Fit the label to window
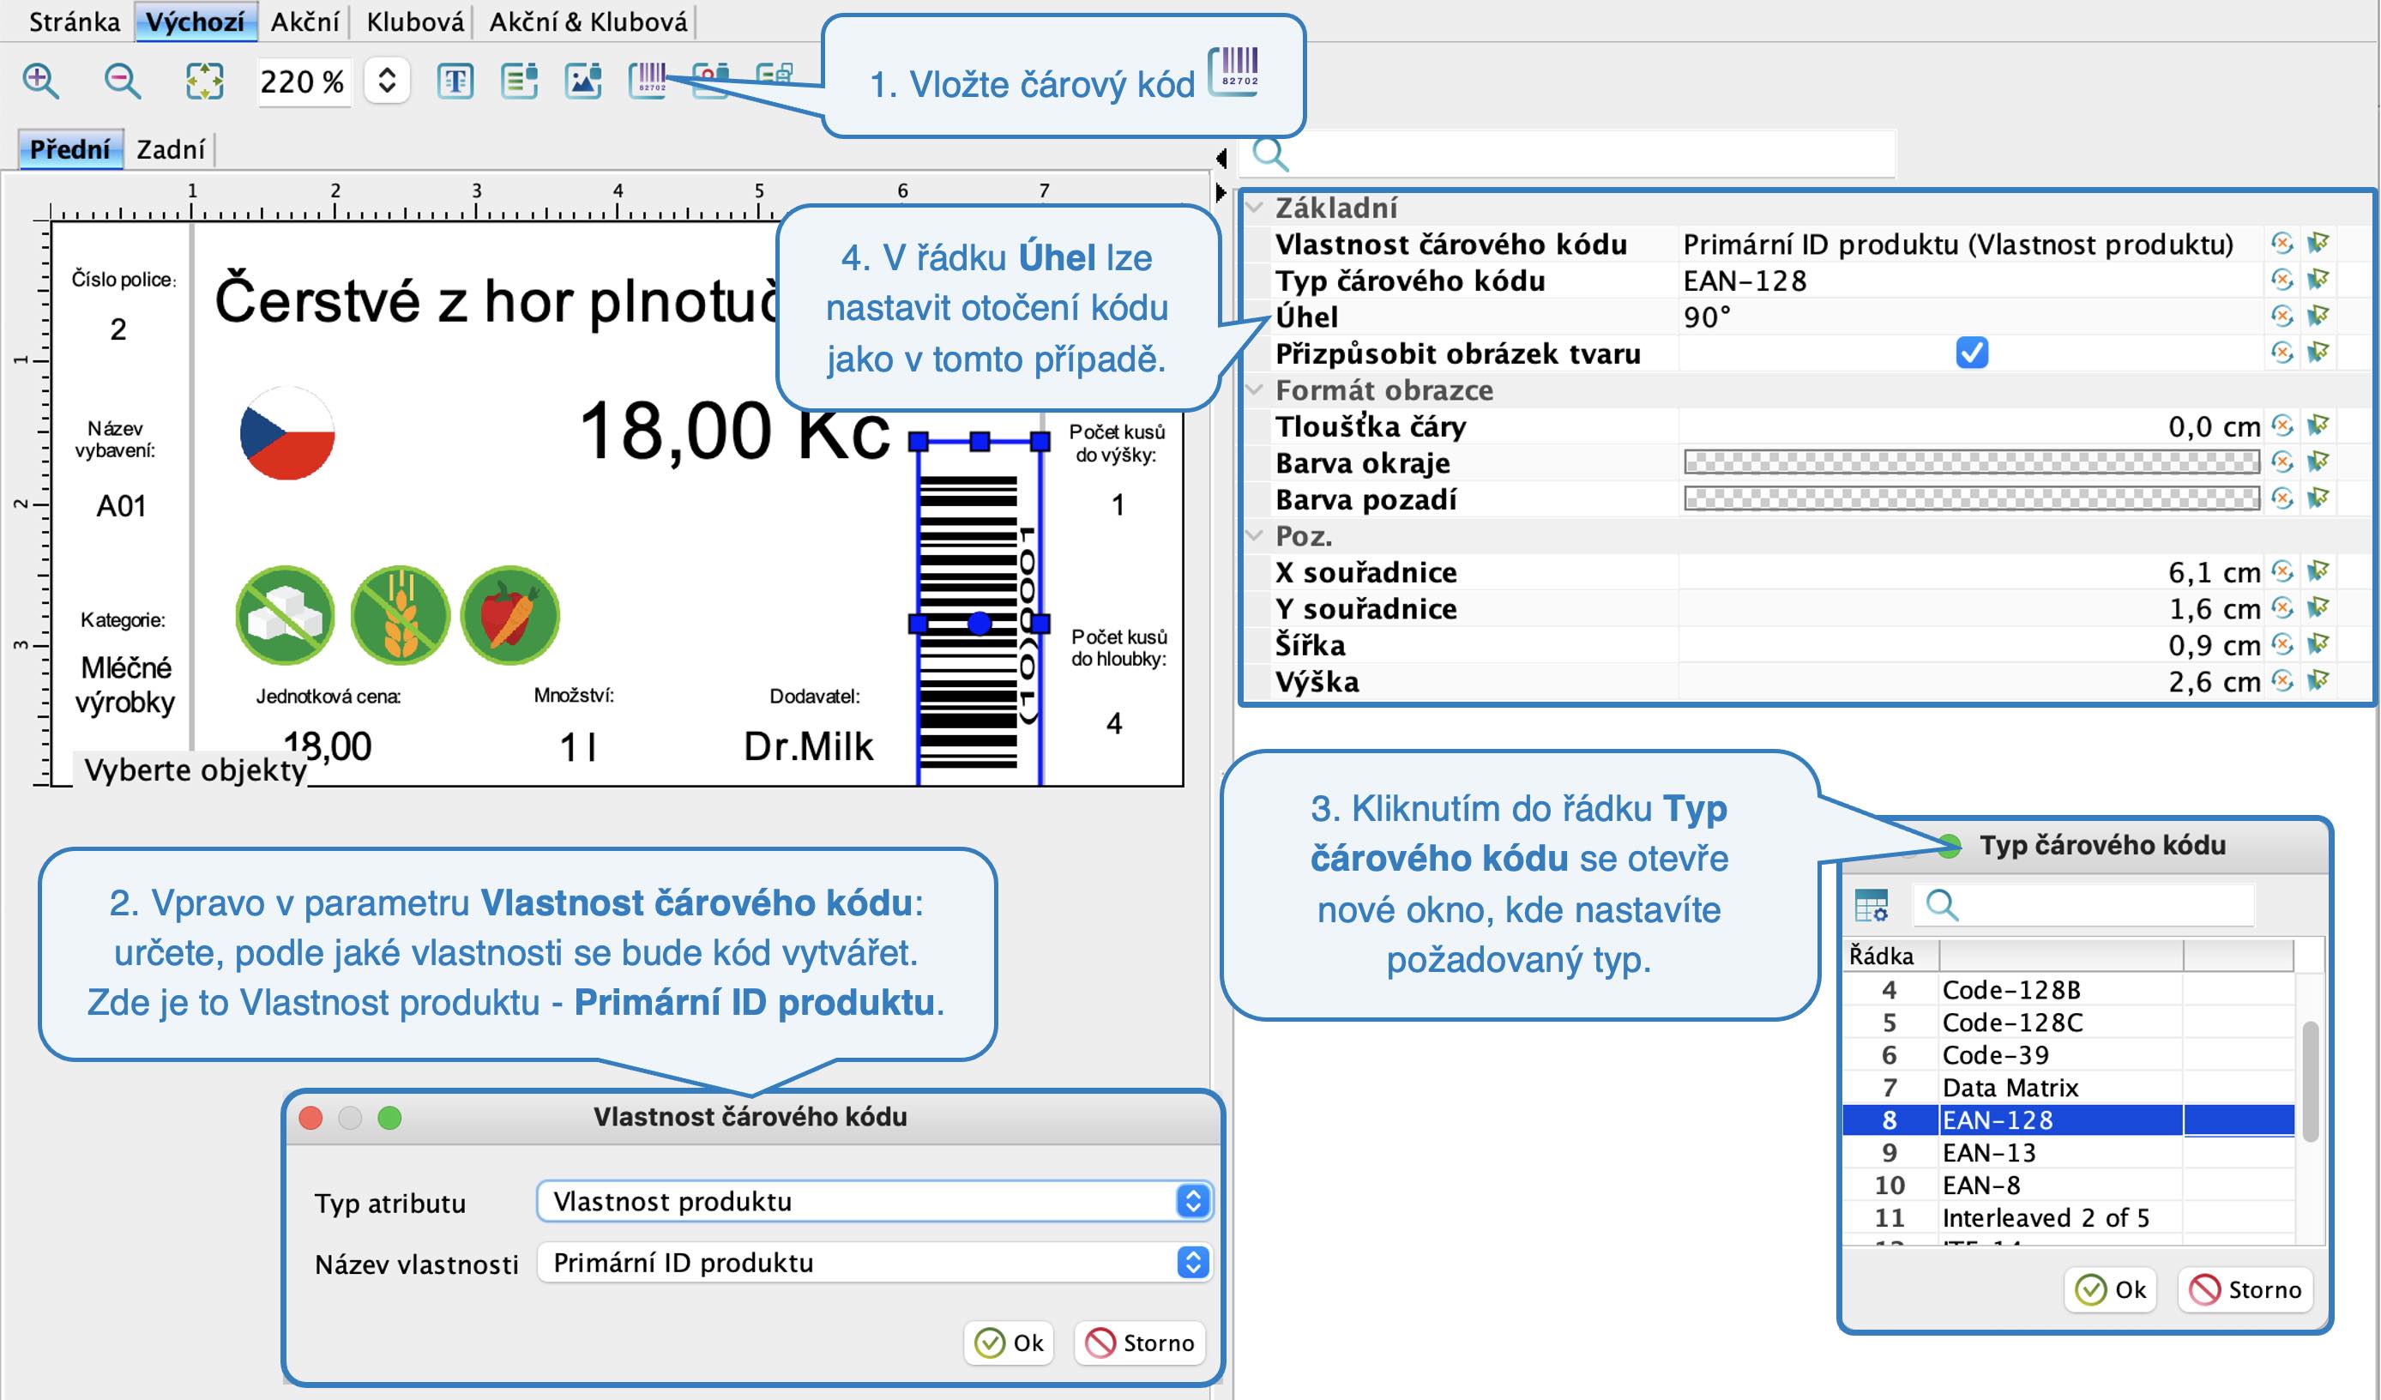 click(x=204, y=81)
